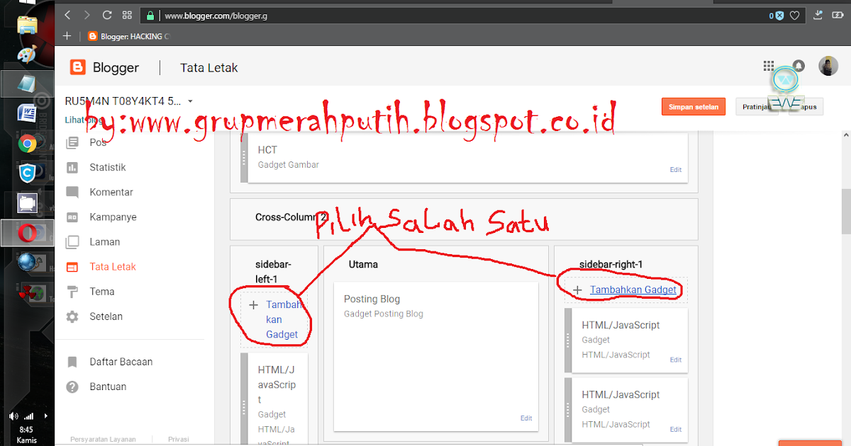
Task: Click the Tata Letak page title
Action: coord(209,68)
